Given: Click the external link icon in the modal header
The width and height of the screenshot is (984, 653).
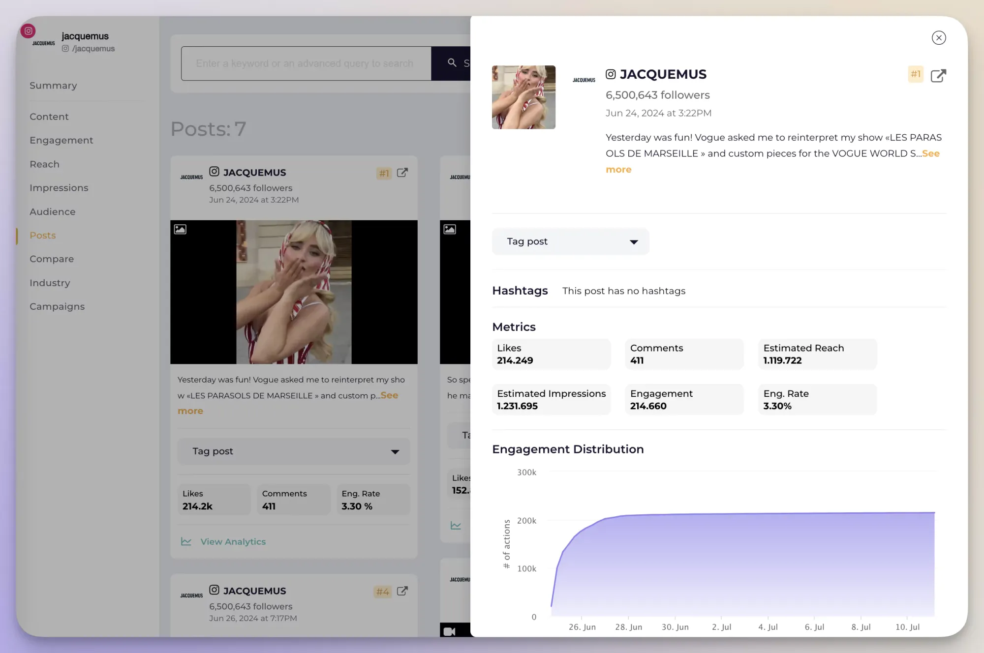Looking at the screenshot, I should [x=938, y=75].
